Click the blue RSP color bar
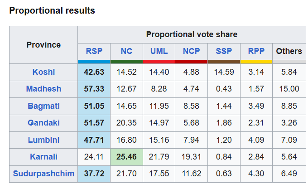This screenshot has height=184, width=308. (x=94, y=62)
